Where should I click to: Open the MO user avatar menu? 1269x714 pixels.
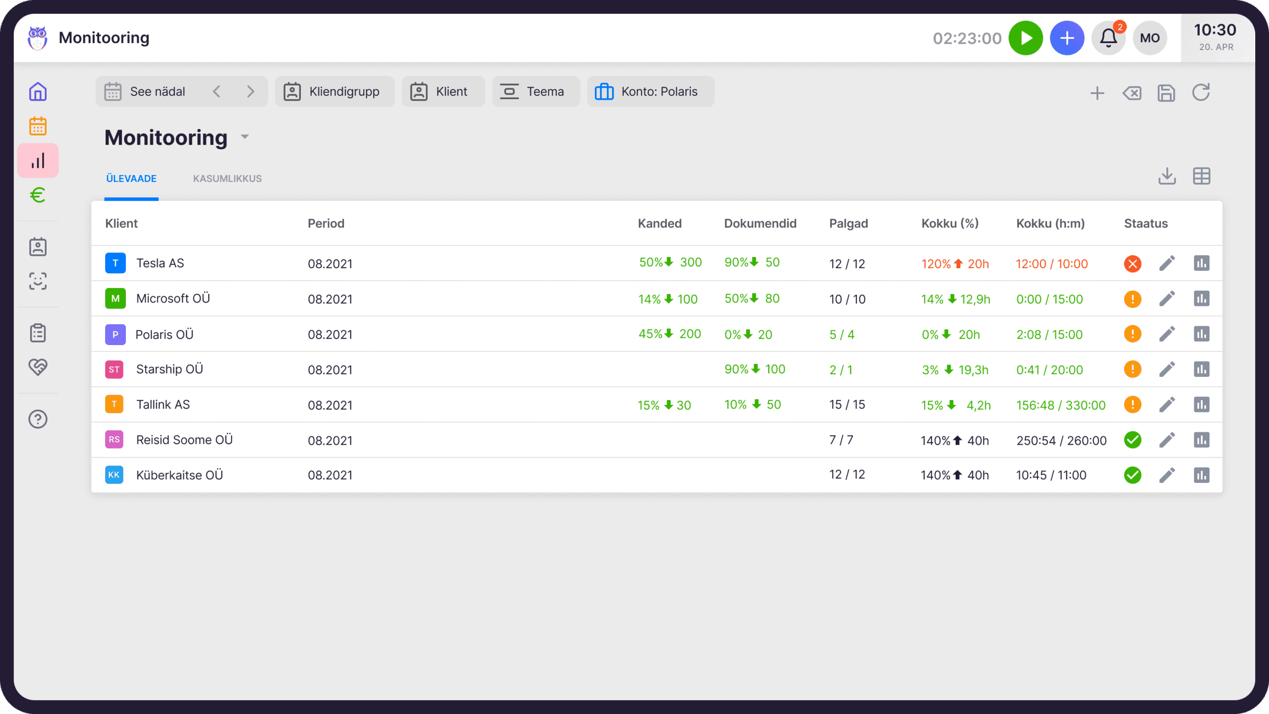pos(1150,38)
